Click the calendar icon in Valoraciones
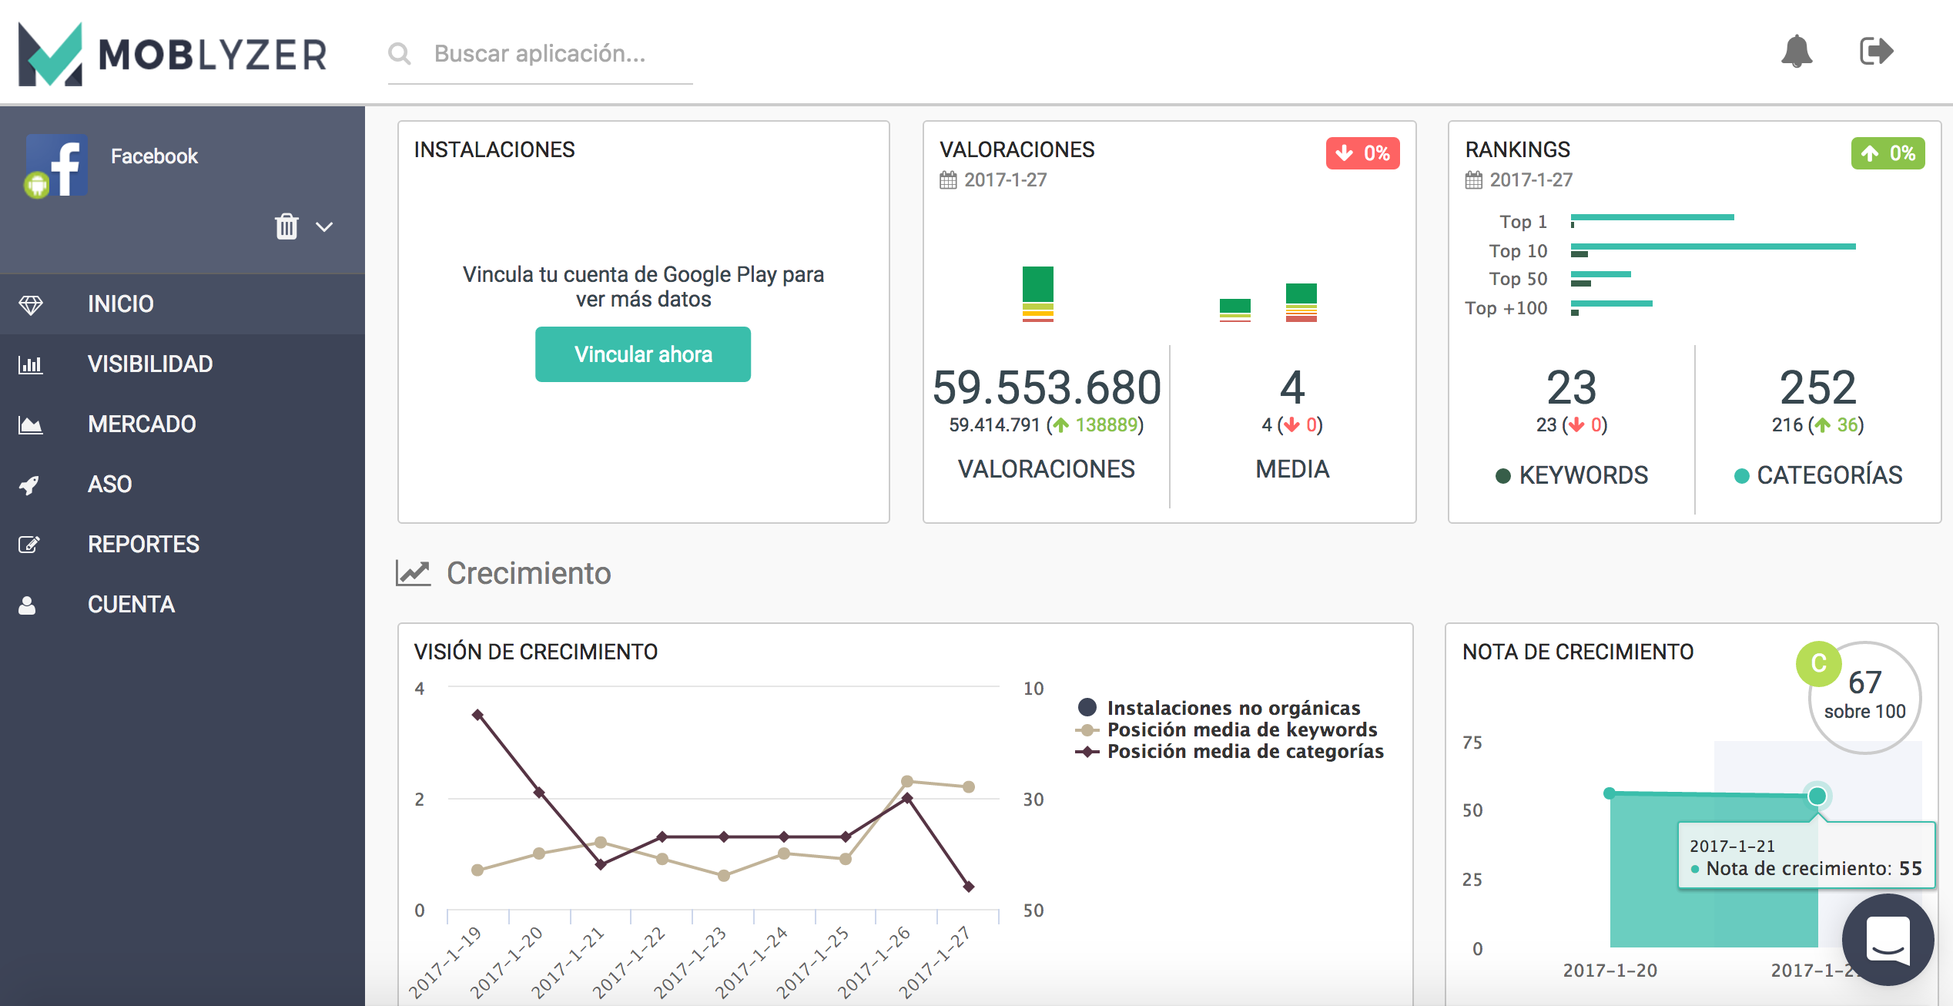The width and height of the screenshot is (1953, 1006). coord(948,180)
